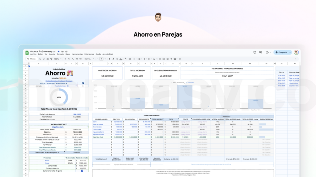Screen dimensions: 316x177
Task: Click the Compartir share button
Action: click(281, 52)
